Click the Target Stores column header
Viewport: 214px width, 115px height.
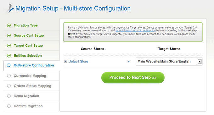click(x=169, y=49)
